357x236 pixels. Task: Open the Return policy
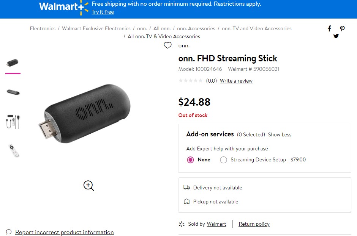[x=254, y=224]
